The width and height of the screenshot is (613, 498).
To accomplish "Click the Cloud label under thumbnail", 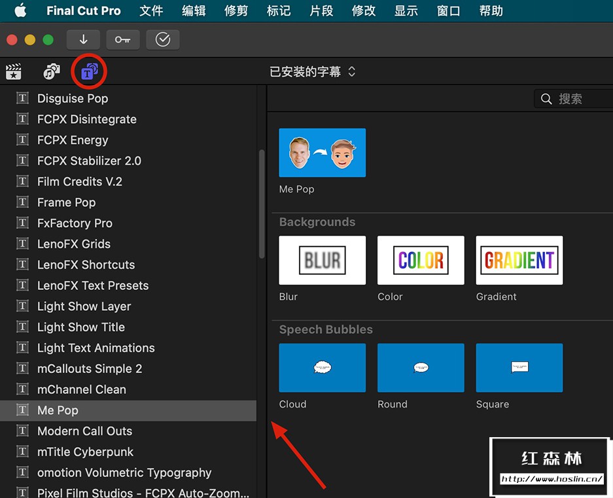I will [292, 404].
